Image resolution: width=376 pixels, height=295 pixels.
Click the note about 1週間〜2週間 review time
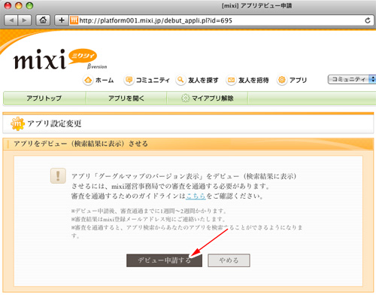[x=150, y=211]
